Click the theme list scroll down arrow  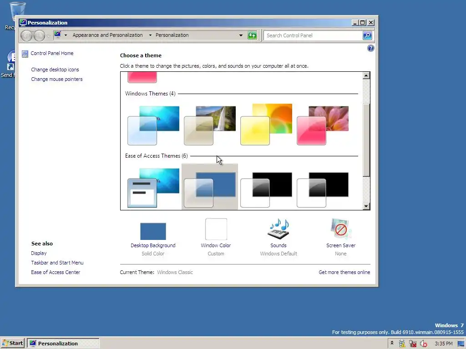click(366, 206)
